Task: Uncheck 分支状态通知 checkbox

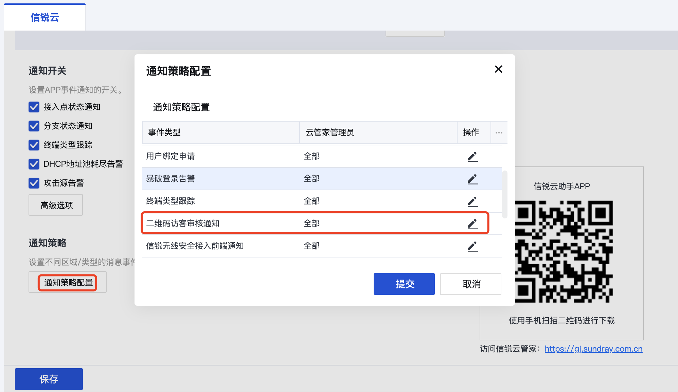Action: [x=34, y=126]
